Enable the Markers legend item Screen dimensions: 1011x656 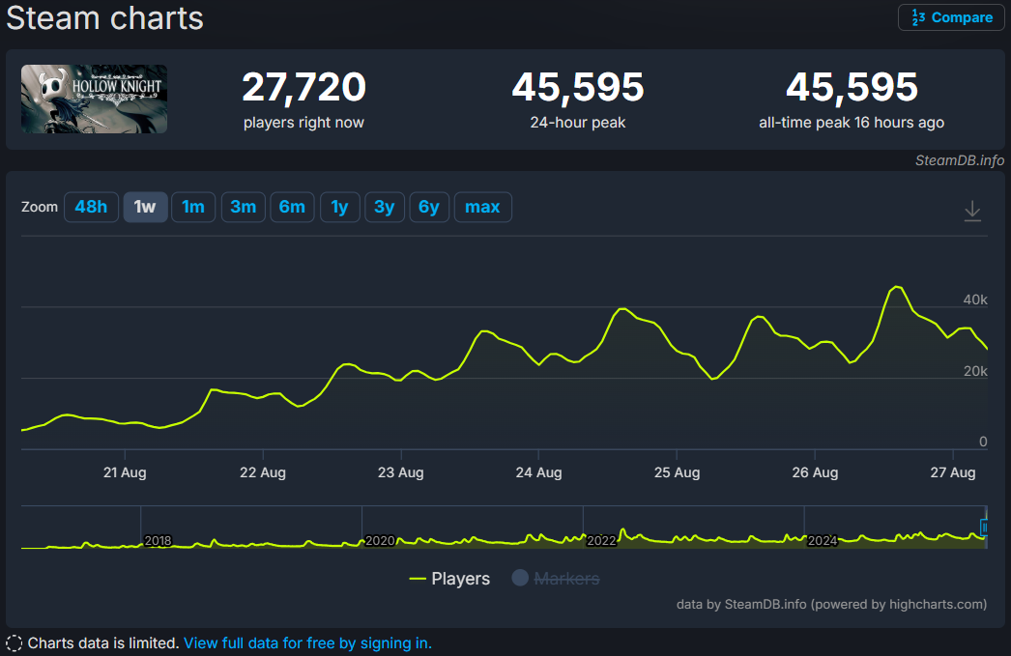[556, 579]
